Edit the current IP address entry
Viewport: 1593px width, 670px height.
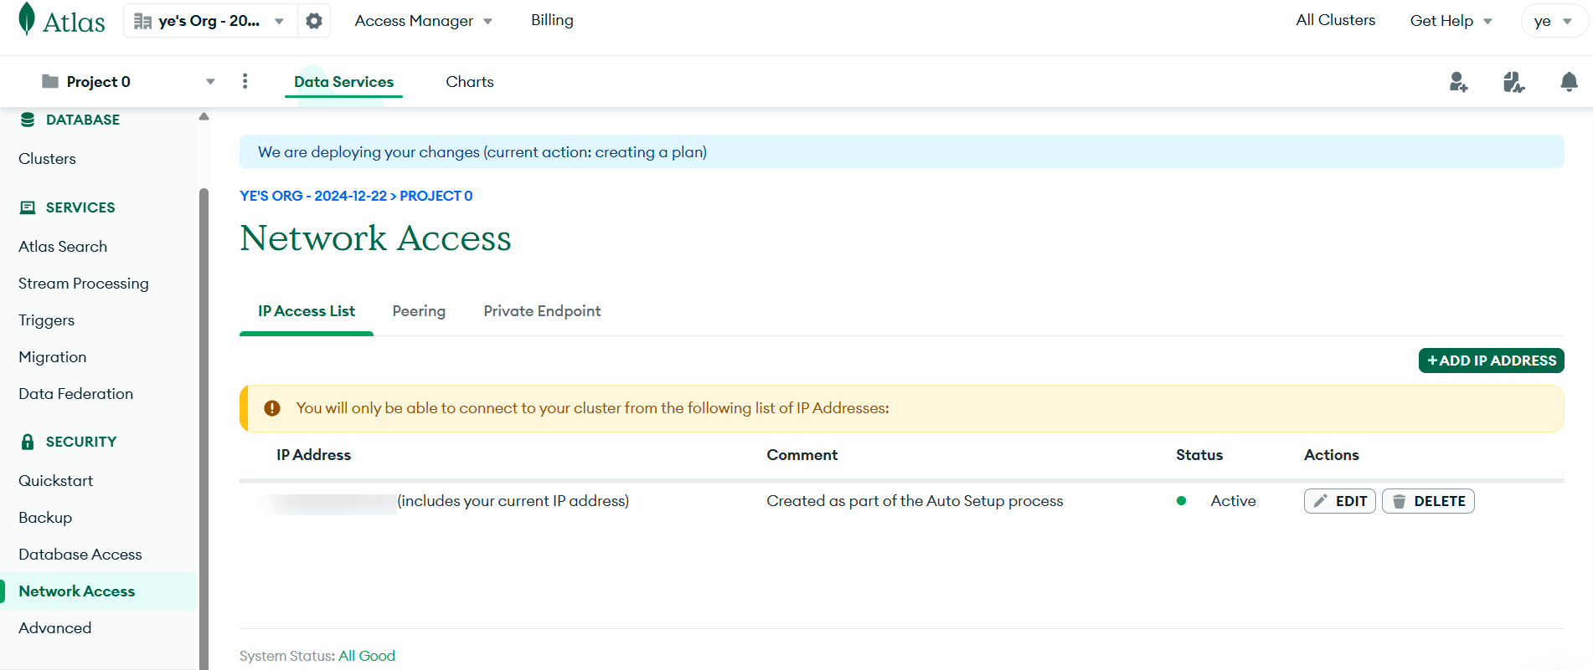tap(1339, 501)
